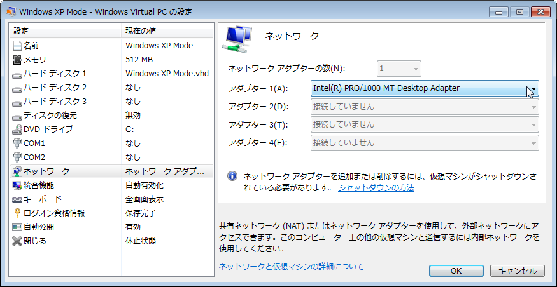
Task: Select the ネットワーク settings row
Action: point(112,171)
